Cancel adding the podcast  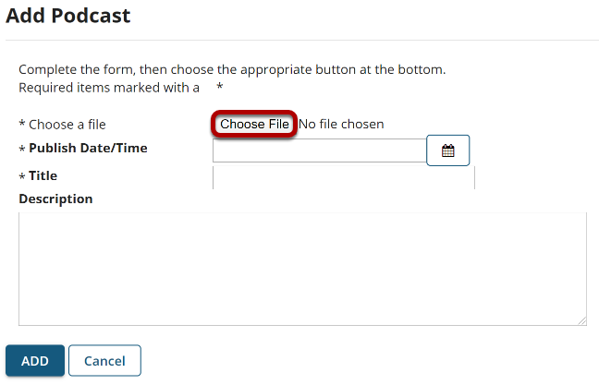[104, 361]
